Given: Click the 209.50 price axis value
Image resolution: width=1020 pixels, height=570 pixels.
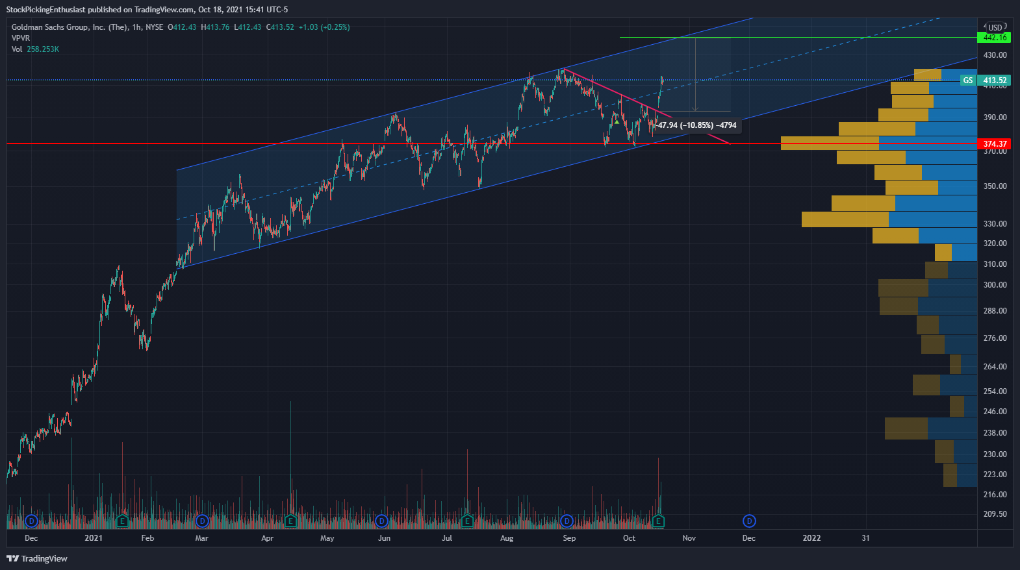Looking at the screenshot, I should tap(995, 514).
